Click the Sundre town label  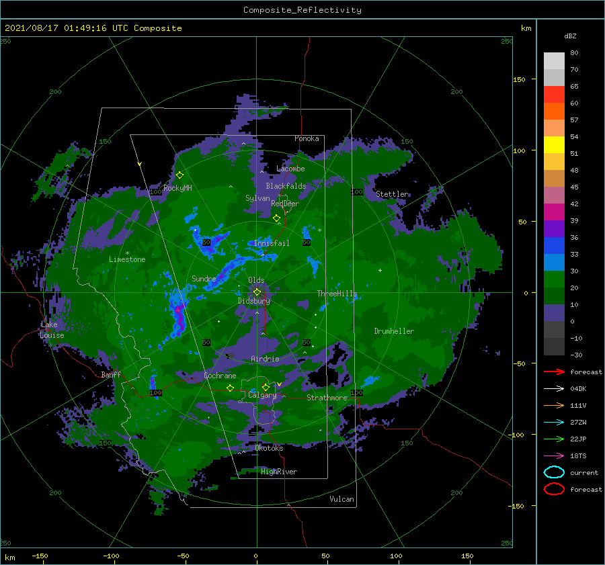(204, 278)
